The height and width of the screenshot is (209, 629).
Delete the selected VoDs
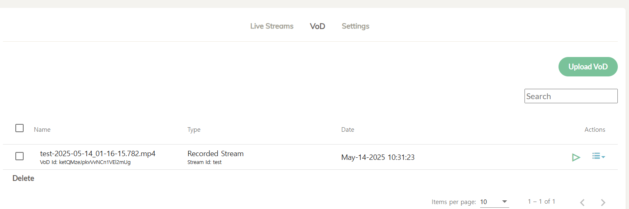coord(23,178)
